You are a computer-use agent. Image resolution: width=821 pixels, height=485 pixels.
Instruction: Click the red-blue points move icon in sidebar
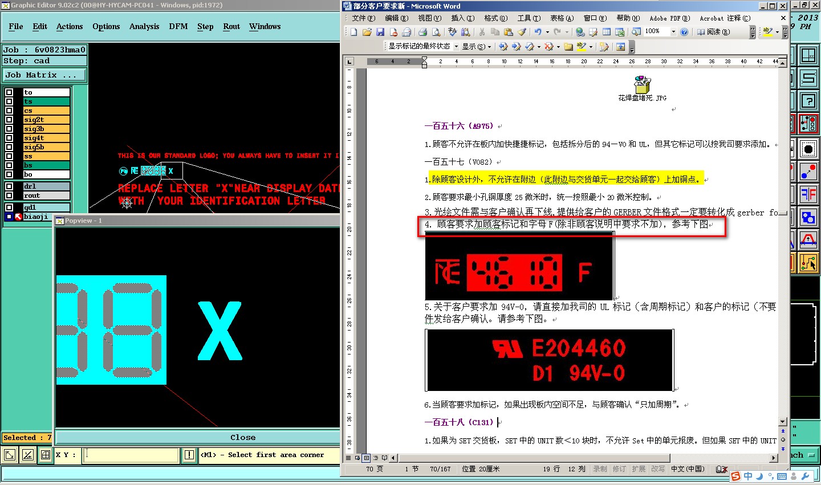click(808, 172)
